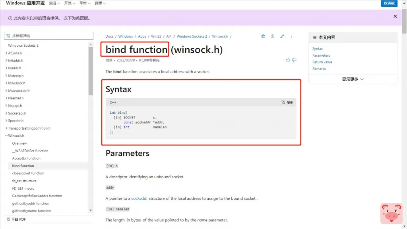Expand the Socketapi.h tree node

6,113
